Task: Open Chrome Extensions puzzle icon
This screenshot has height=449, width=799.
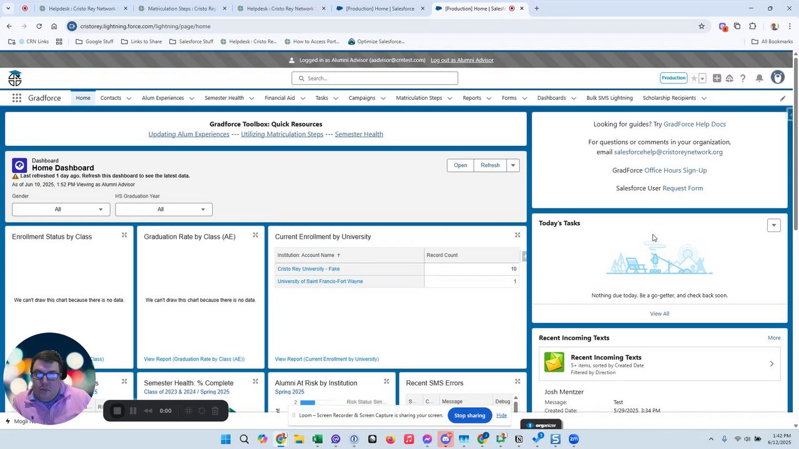Action: click(753, 26)
